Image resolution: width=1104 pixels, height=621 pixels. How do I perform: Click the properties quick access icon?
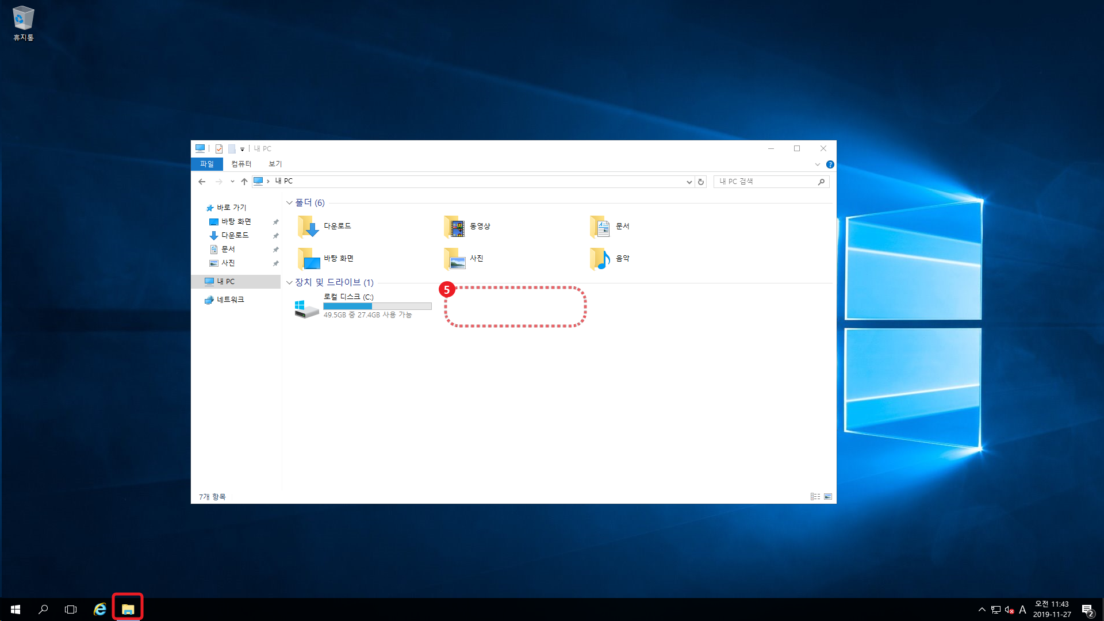coord(219,149)
